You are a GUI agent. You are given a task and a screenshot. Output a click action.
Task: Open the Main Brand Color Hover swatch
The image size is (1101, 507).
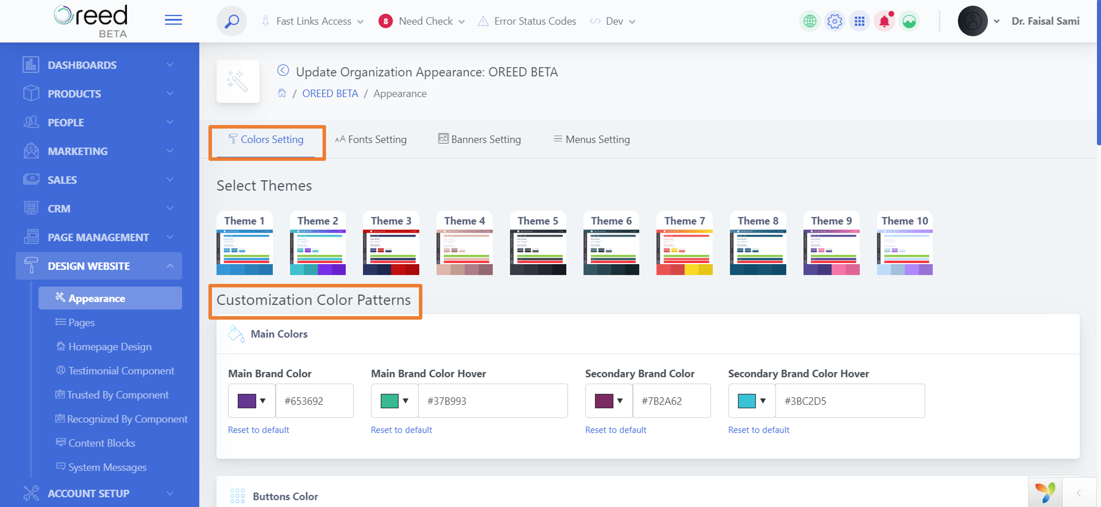point(395,401)
